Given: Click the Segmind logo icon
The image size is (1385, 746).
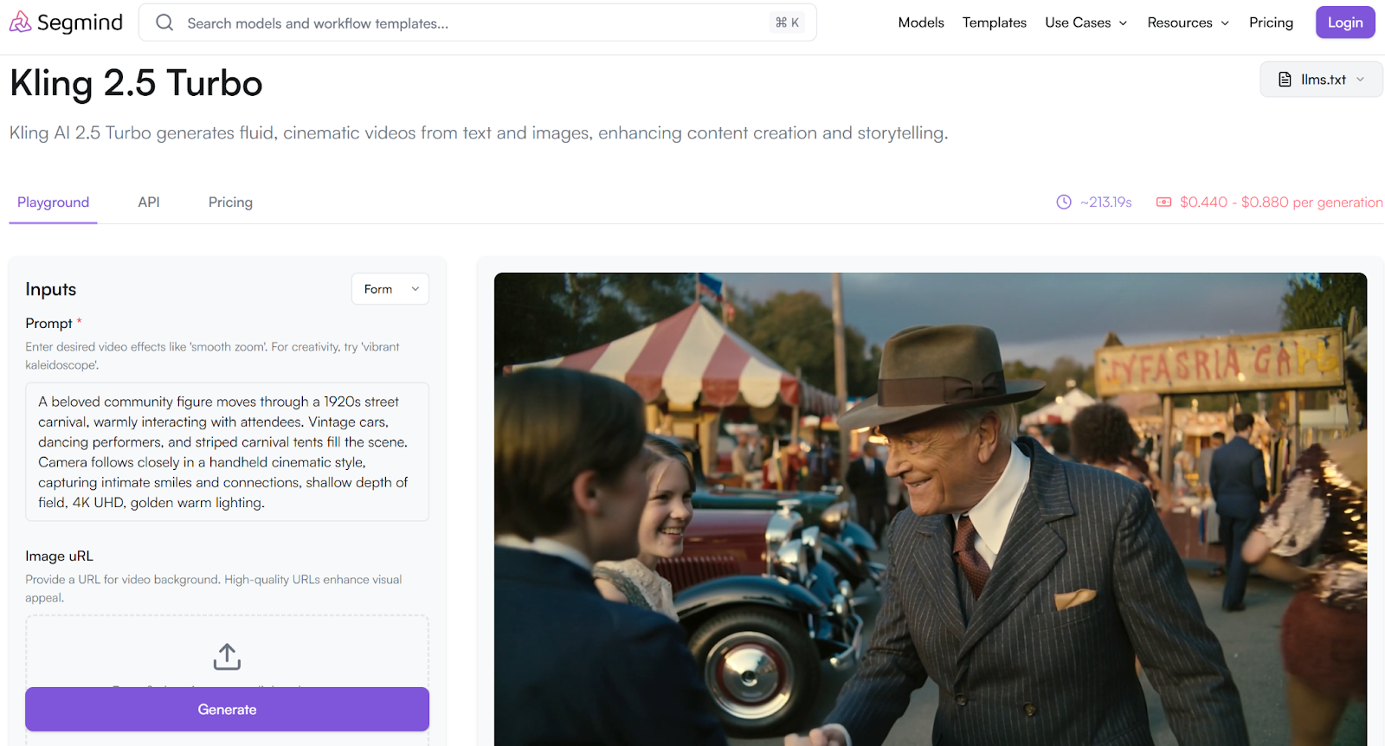Looking at the screenshot, I should 20,23.
